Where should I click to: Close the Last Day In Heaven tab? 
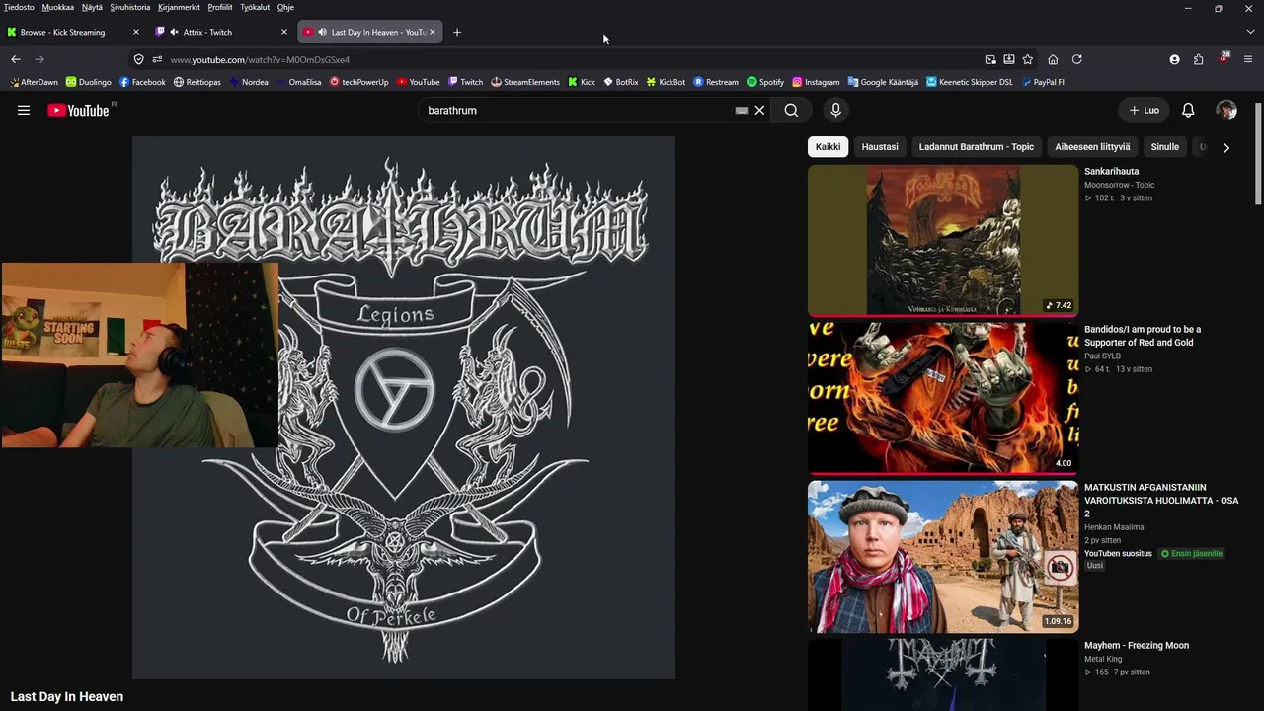pos(432,32)
